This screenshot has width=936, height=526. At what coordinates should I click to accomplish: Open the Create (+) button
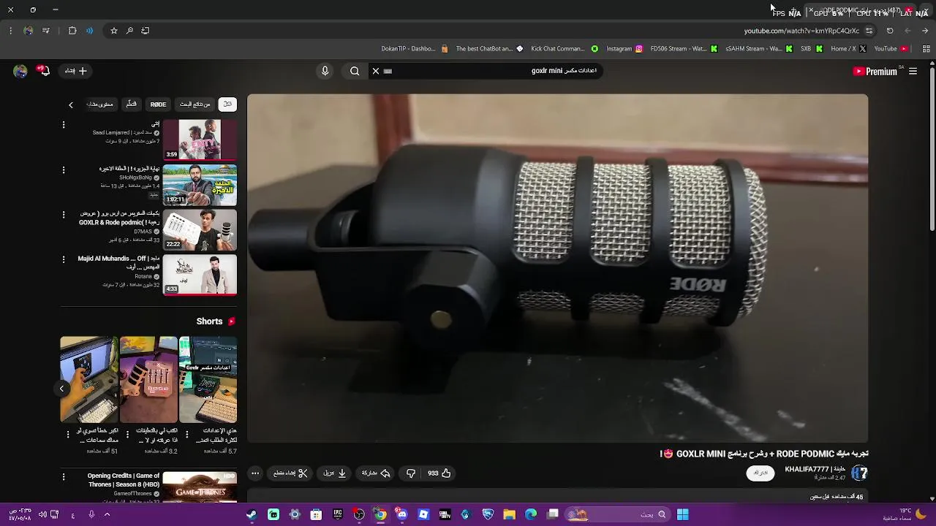click(76, 71)
